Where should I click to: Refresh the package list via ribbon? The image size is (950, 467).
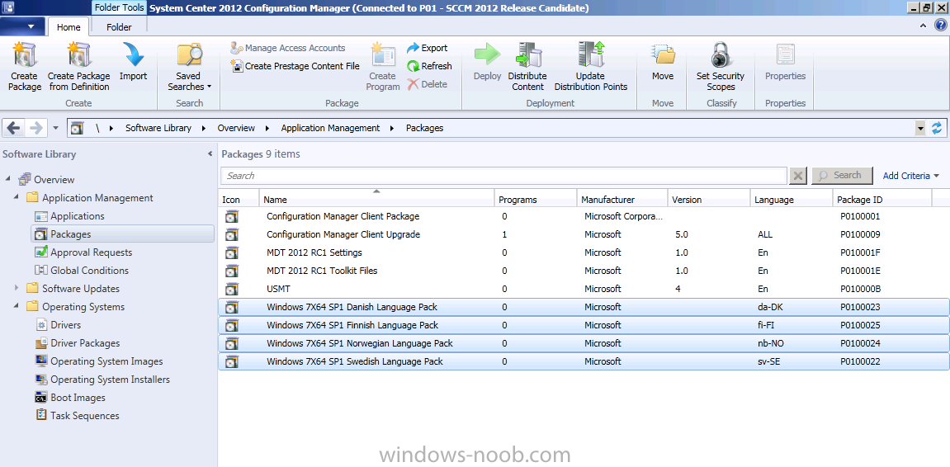(x=429, y=66)
